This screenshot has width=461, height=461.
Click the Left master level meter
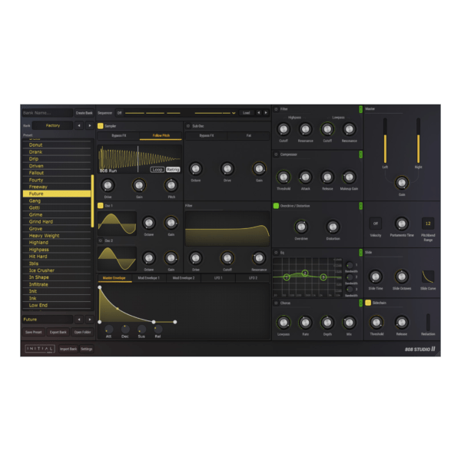pyautogui.click(x=385, y=141)
